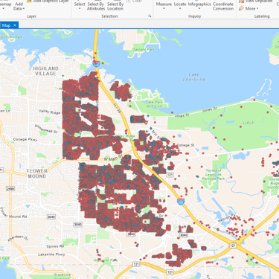The image size is (279, 279).
Task: Click the HIGHLAND VILLAGE label on the map
Action: click(x=45, y=71)
